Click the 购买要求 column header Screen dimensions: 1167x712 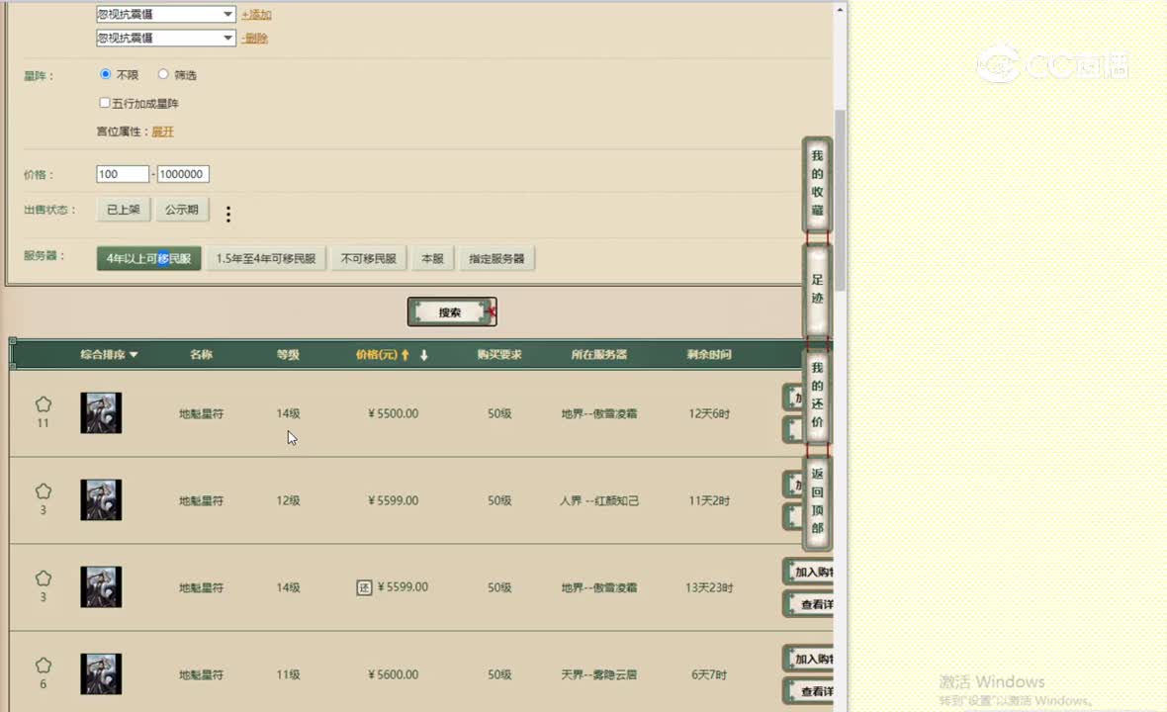tap(499, 355)
